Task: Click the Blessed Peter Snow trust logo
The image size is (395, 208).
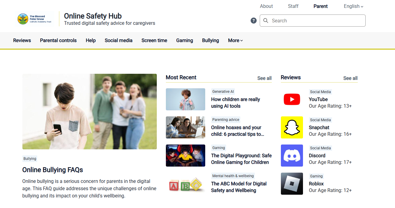Action: (x=35, y=19)
